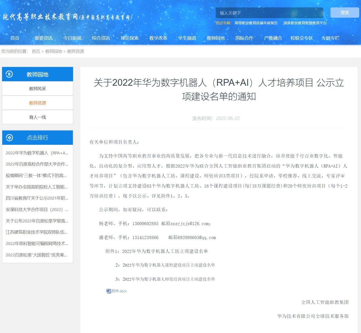This screenshot has height=333, width=361.
Task: Go to the 今日新闻 navigation tab
Action: 72,38
